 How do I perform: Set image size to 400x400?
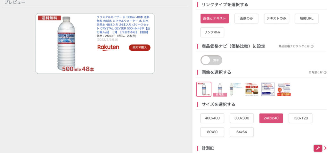[212, 118]
